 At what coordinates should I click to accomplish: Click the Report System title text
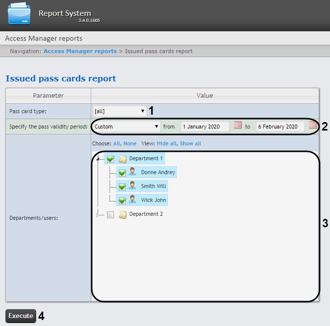point(65,13)
